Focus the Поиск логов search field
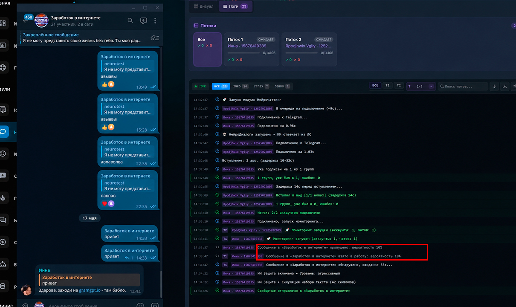This screenshot has width=516, height=307. point(463,86)
